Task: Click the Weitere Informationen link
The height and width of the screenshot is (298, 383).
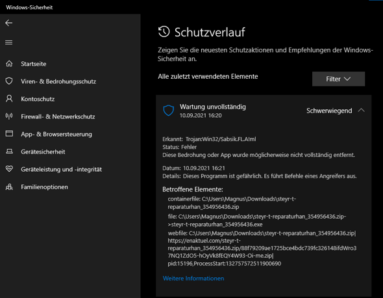Action: pyautogui.click(x=193, y=278)
